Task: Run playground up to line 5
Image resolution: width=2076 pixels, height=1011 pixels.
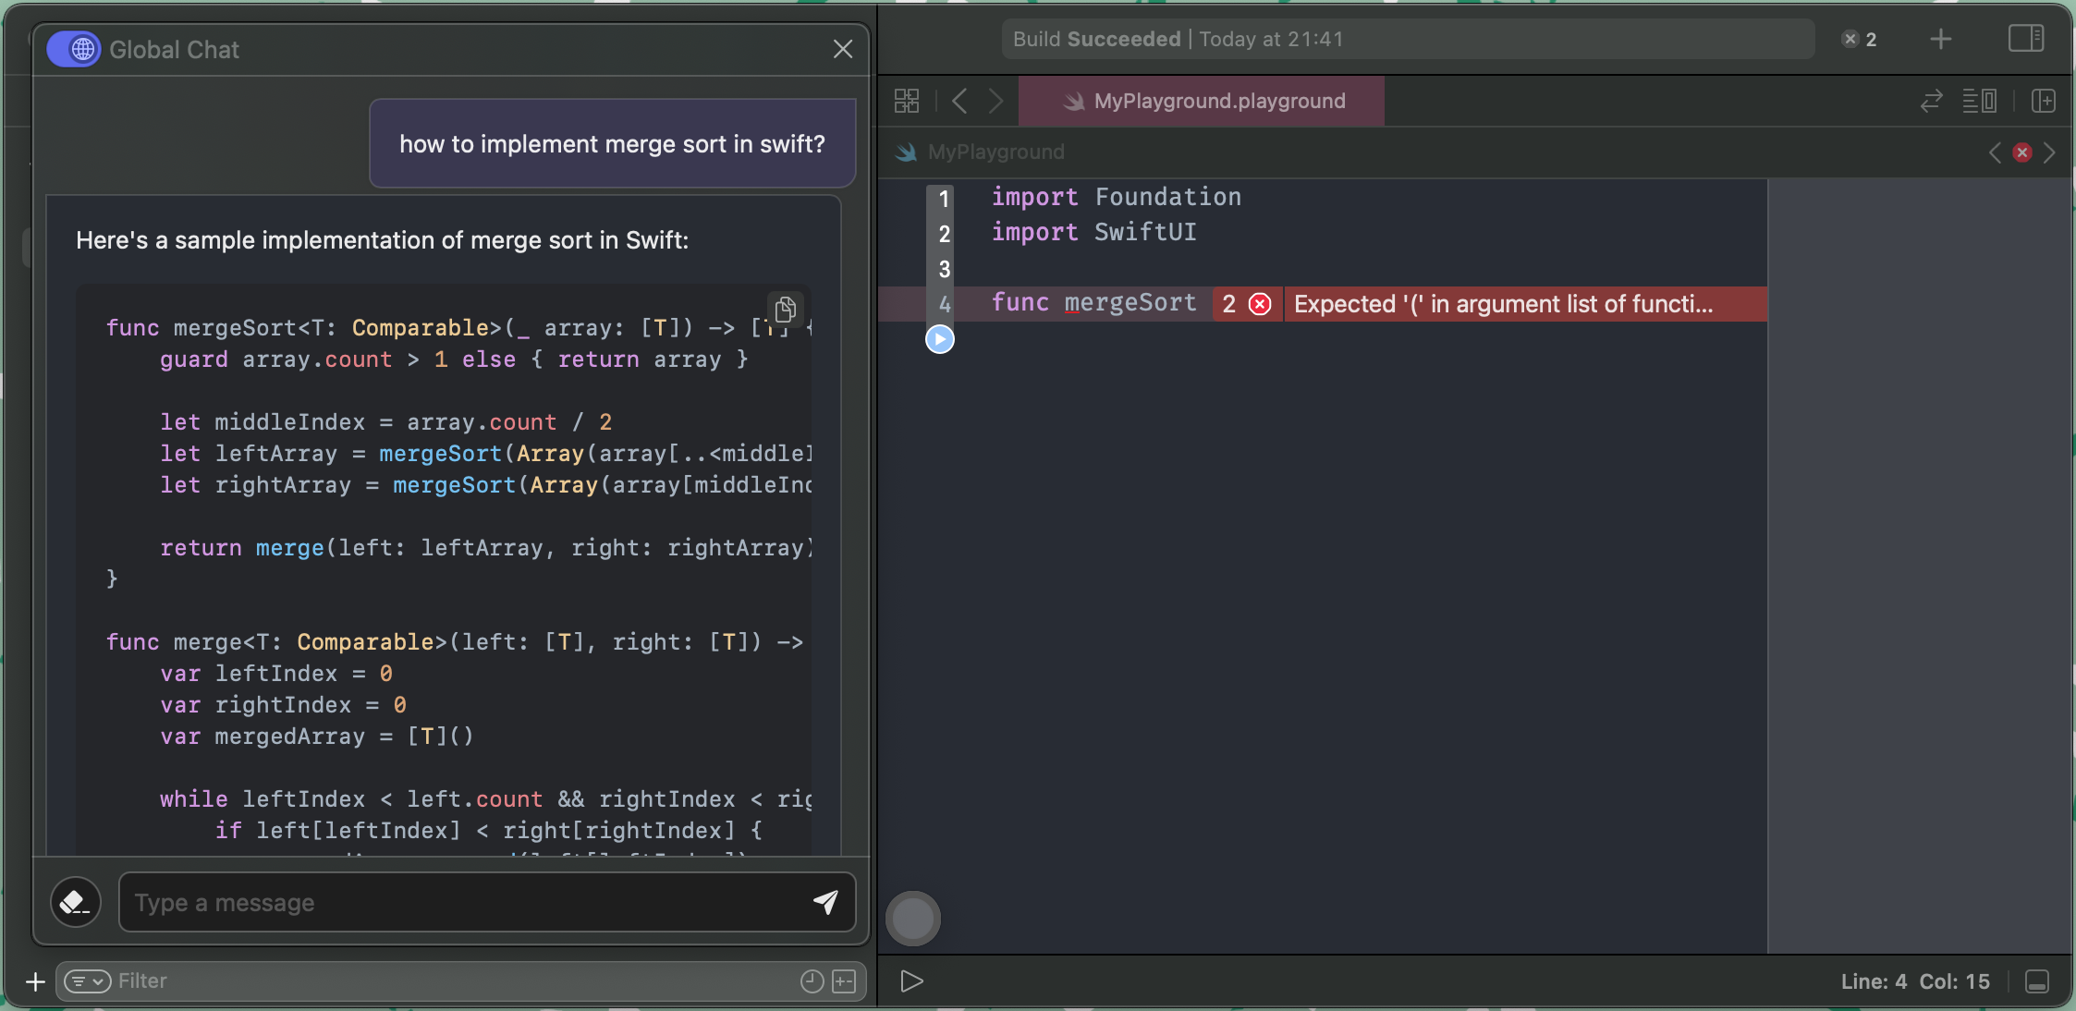Action: click(940, 339)
